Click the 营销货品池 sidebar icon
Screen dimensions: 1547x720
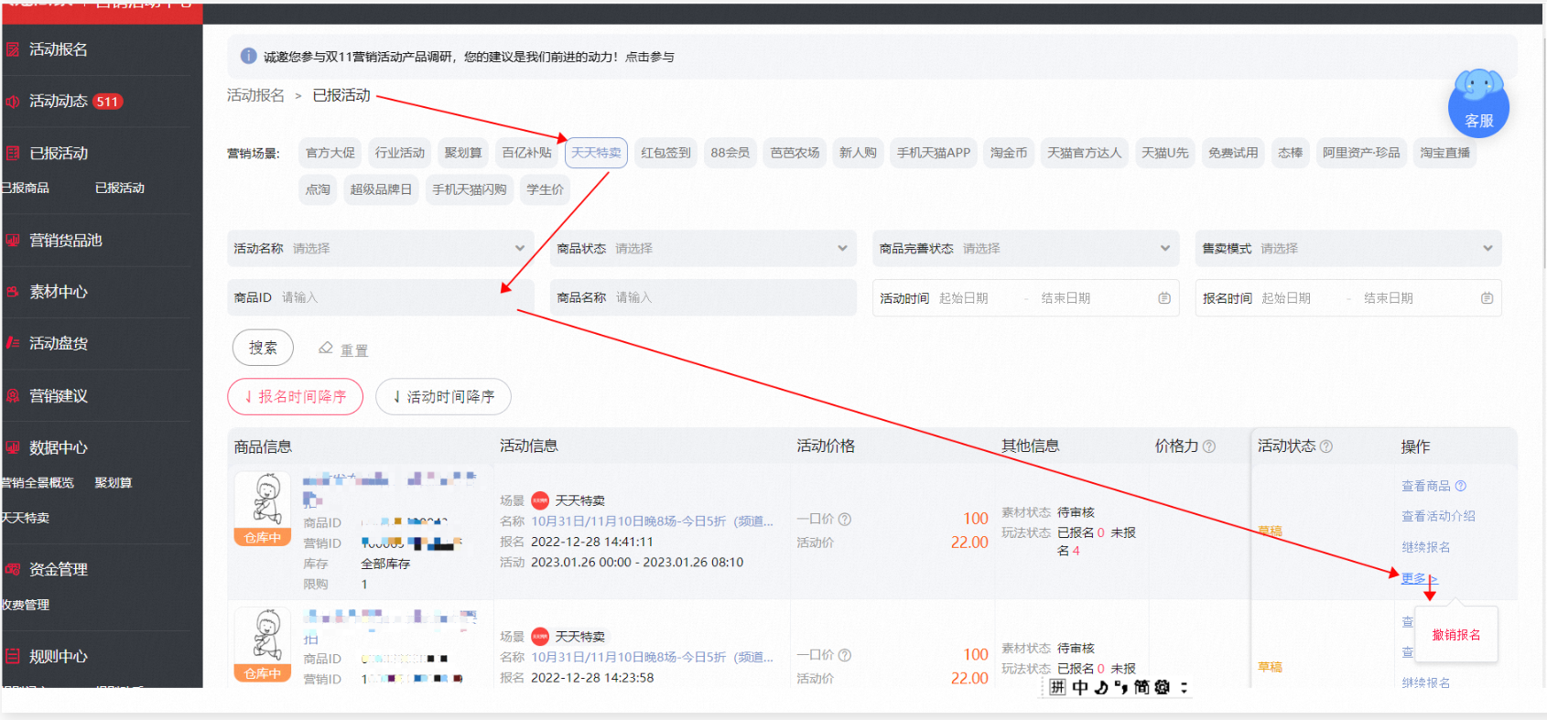13,241
